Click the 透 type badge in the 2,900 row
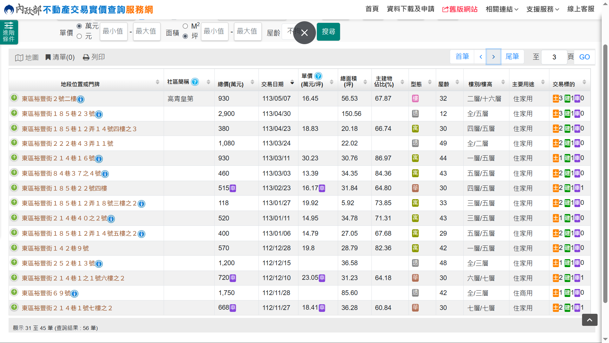609x343 pixels. 415,114
